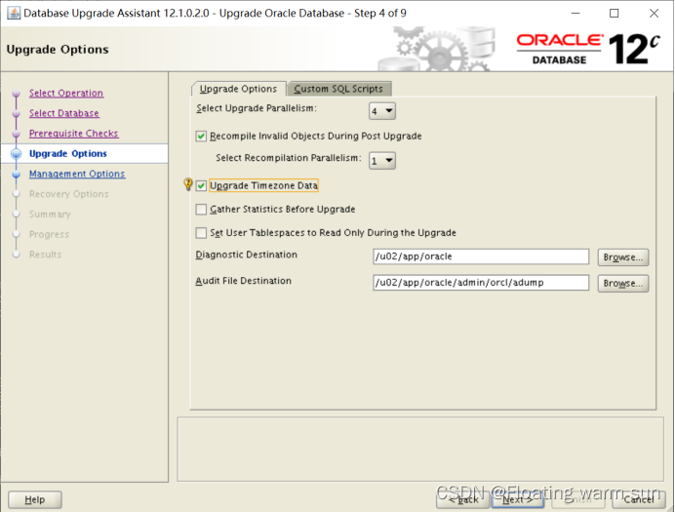Close the Database Upgrade Assistant window
The image size is (675, 512).
click(x=654, y=14)
